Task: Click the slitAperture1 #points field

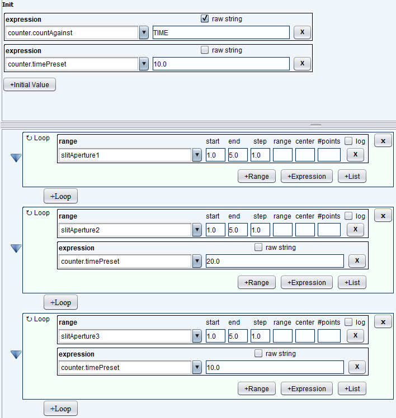Action: [x=329, y=155]
